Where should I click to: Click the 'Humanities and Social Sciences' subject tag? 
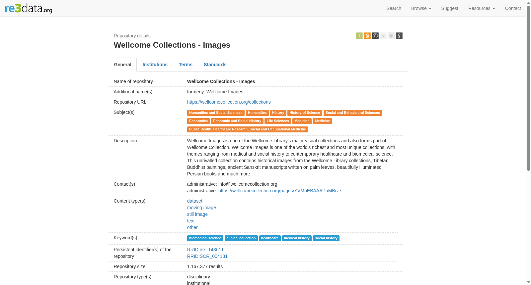point(216,113)
